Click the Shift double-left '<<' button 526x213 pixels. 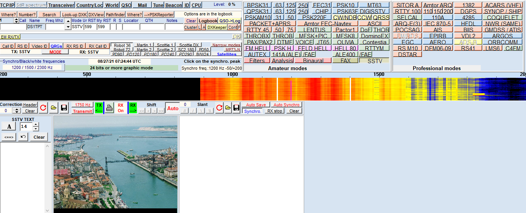click(142, 111)
